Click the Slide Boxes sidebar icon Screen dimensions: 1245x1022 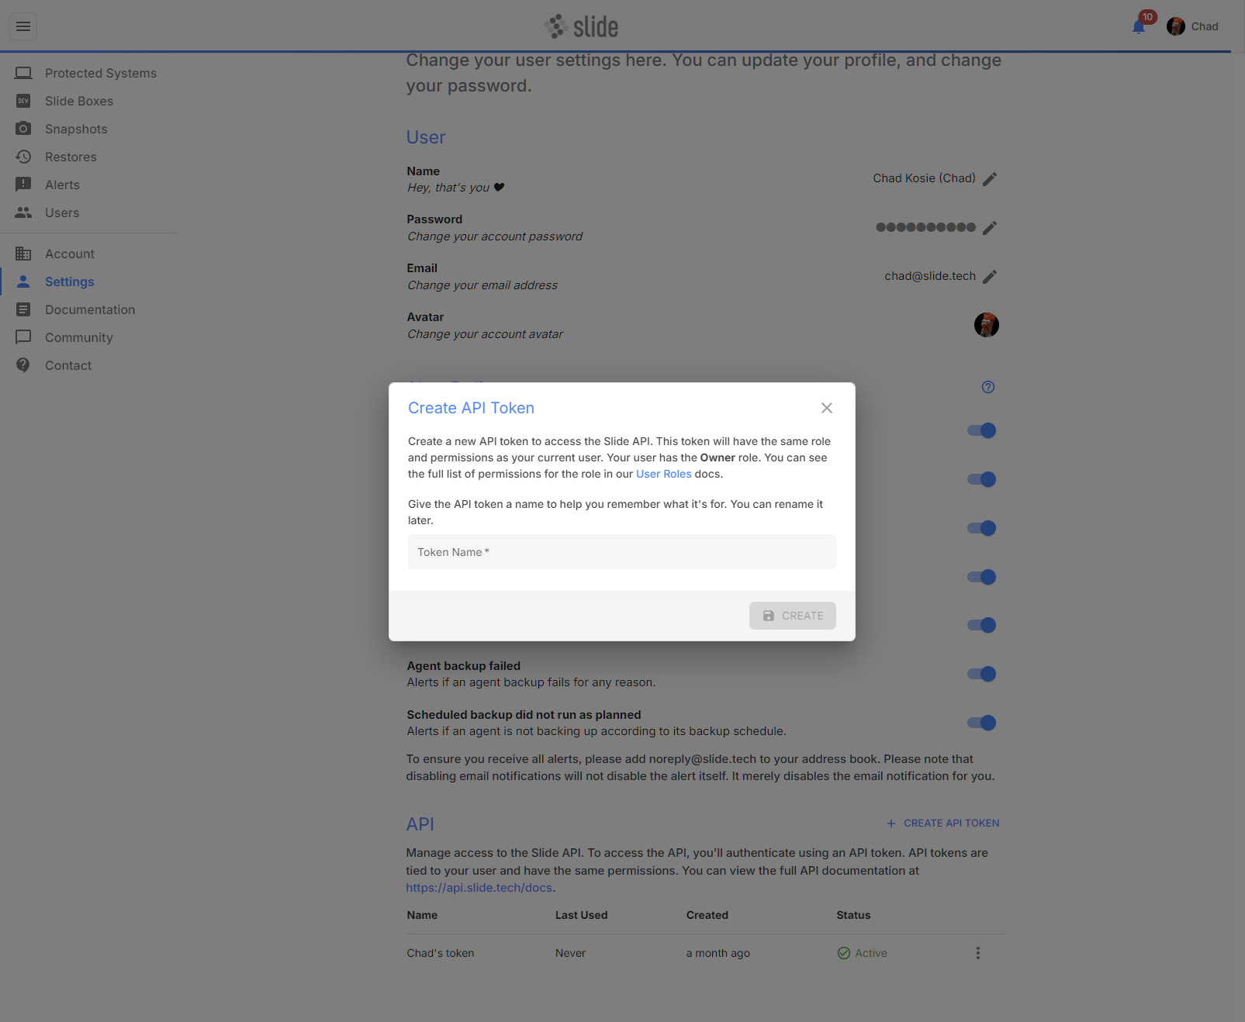23,101
